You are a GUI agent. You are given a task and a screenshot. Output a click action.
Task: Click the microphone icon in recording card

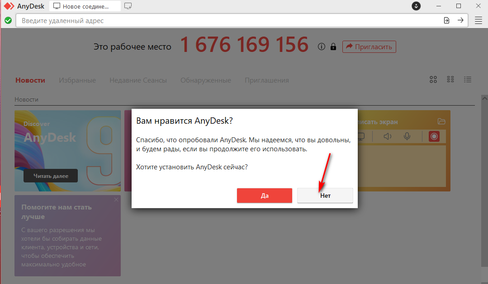[407, 136]
